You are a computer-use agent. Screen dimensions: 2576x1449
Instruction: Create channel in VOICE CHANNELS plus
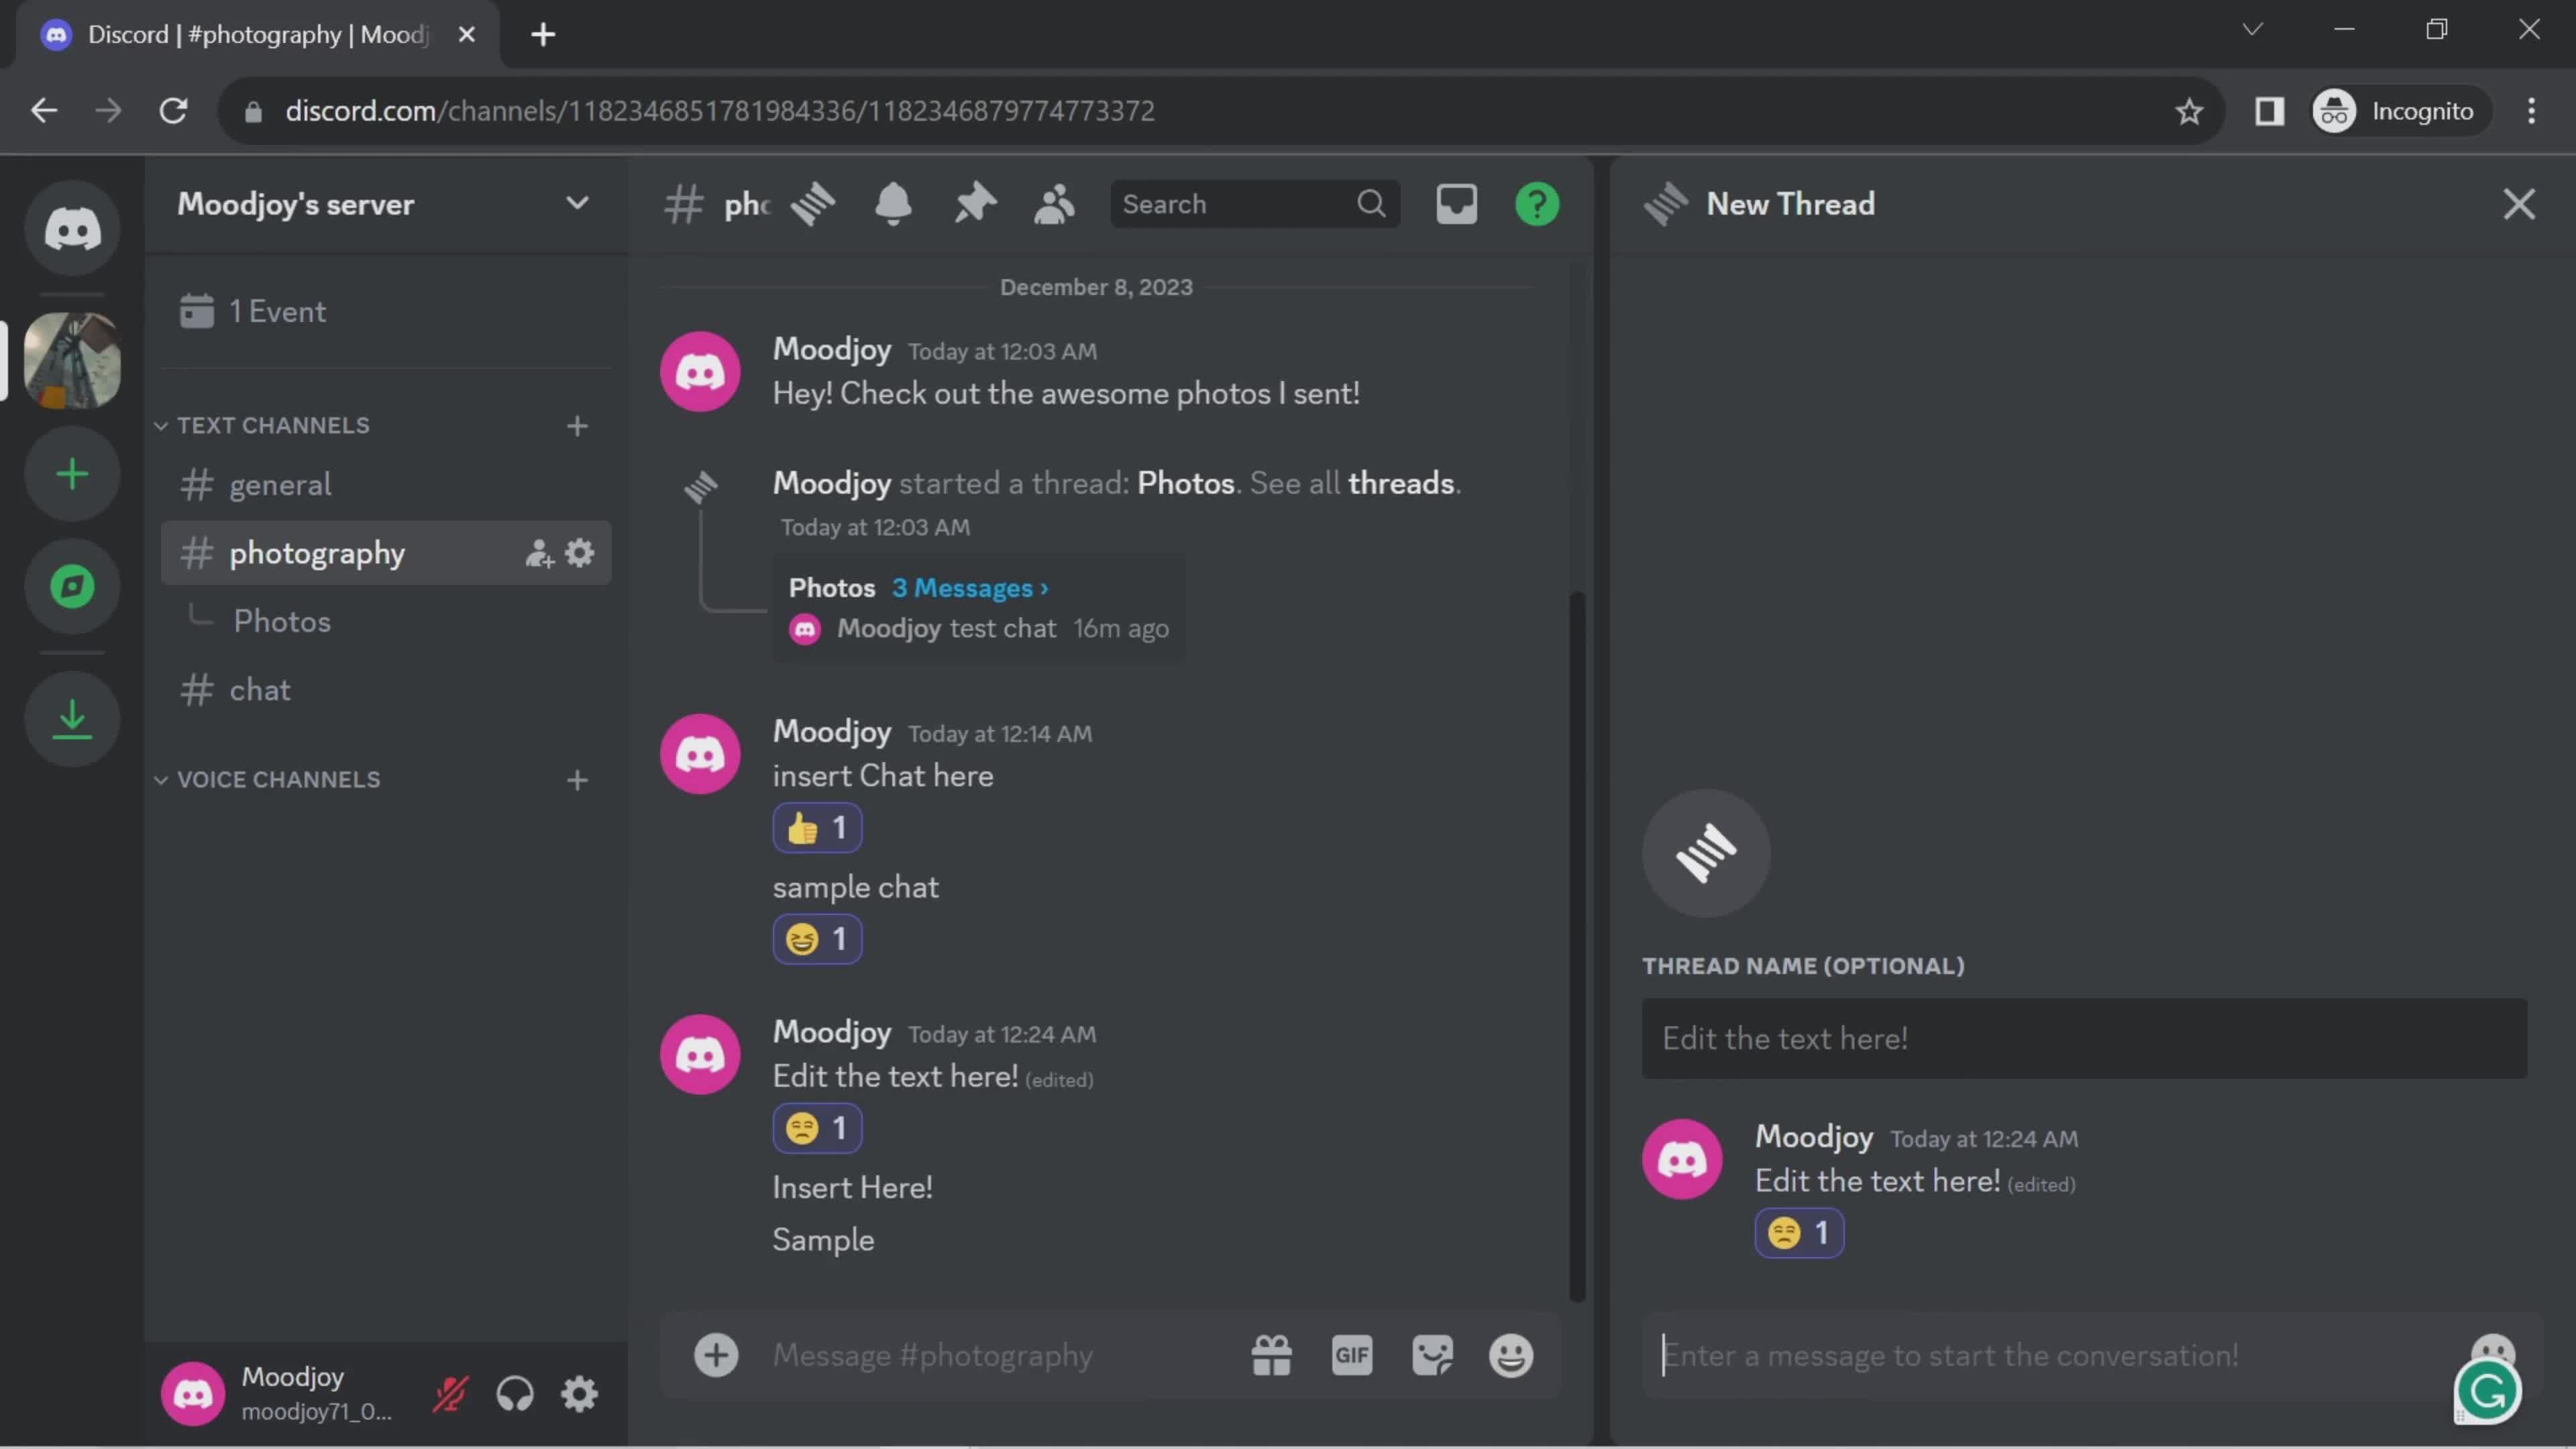click(x=577, y=780)
